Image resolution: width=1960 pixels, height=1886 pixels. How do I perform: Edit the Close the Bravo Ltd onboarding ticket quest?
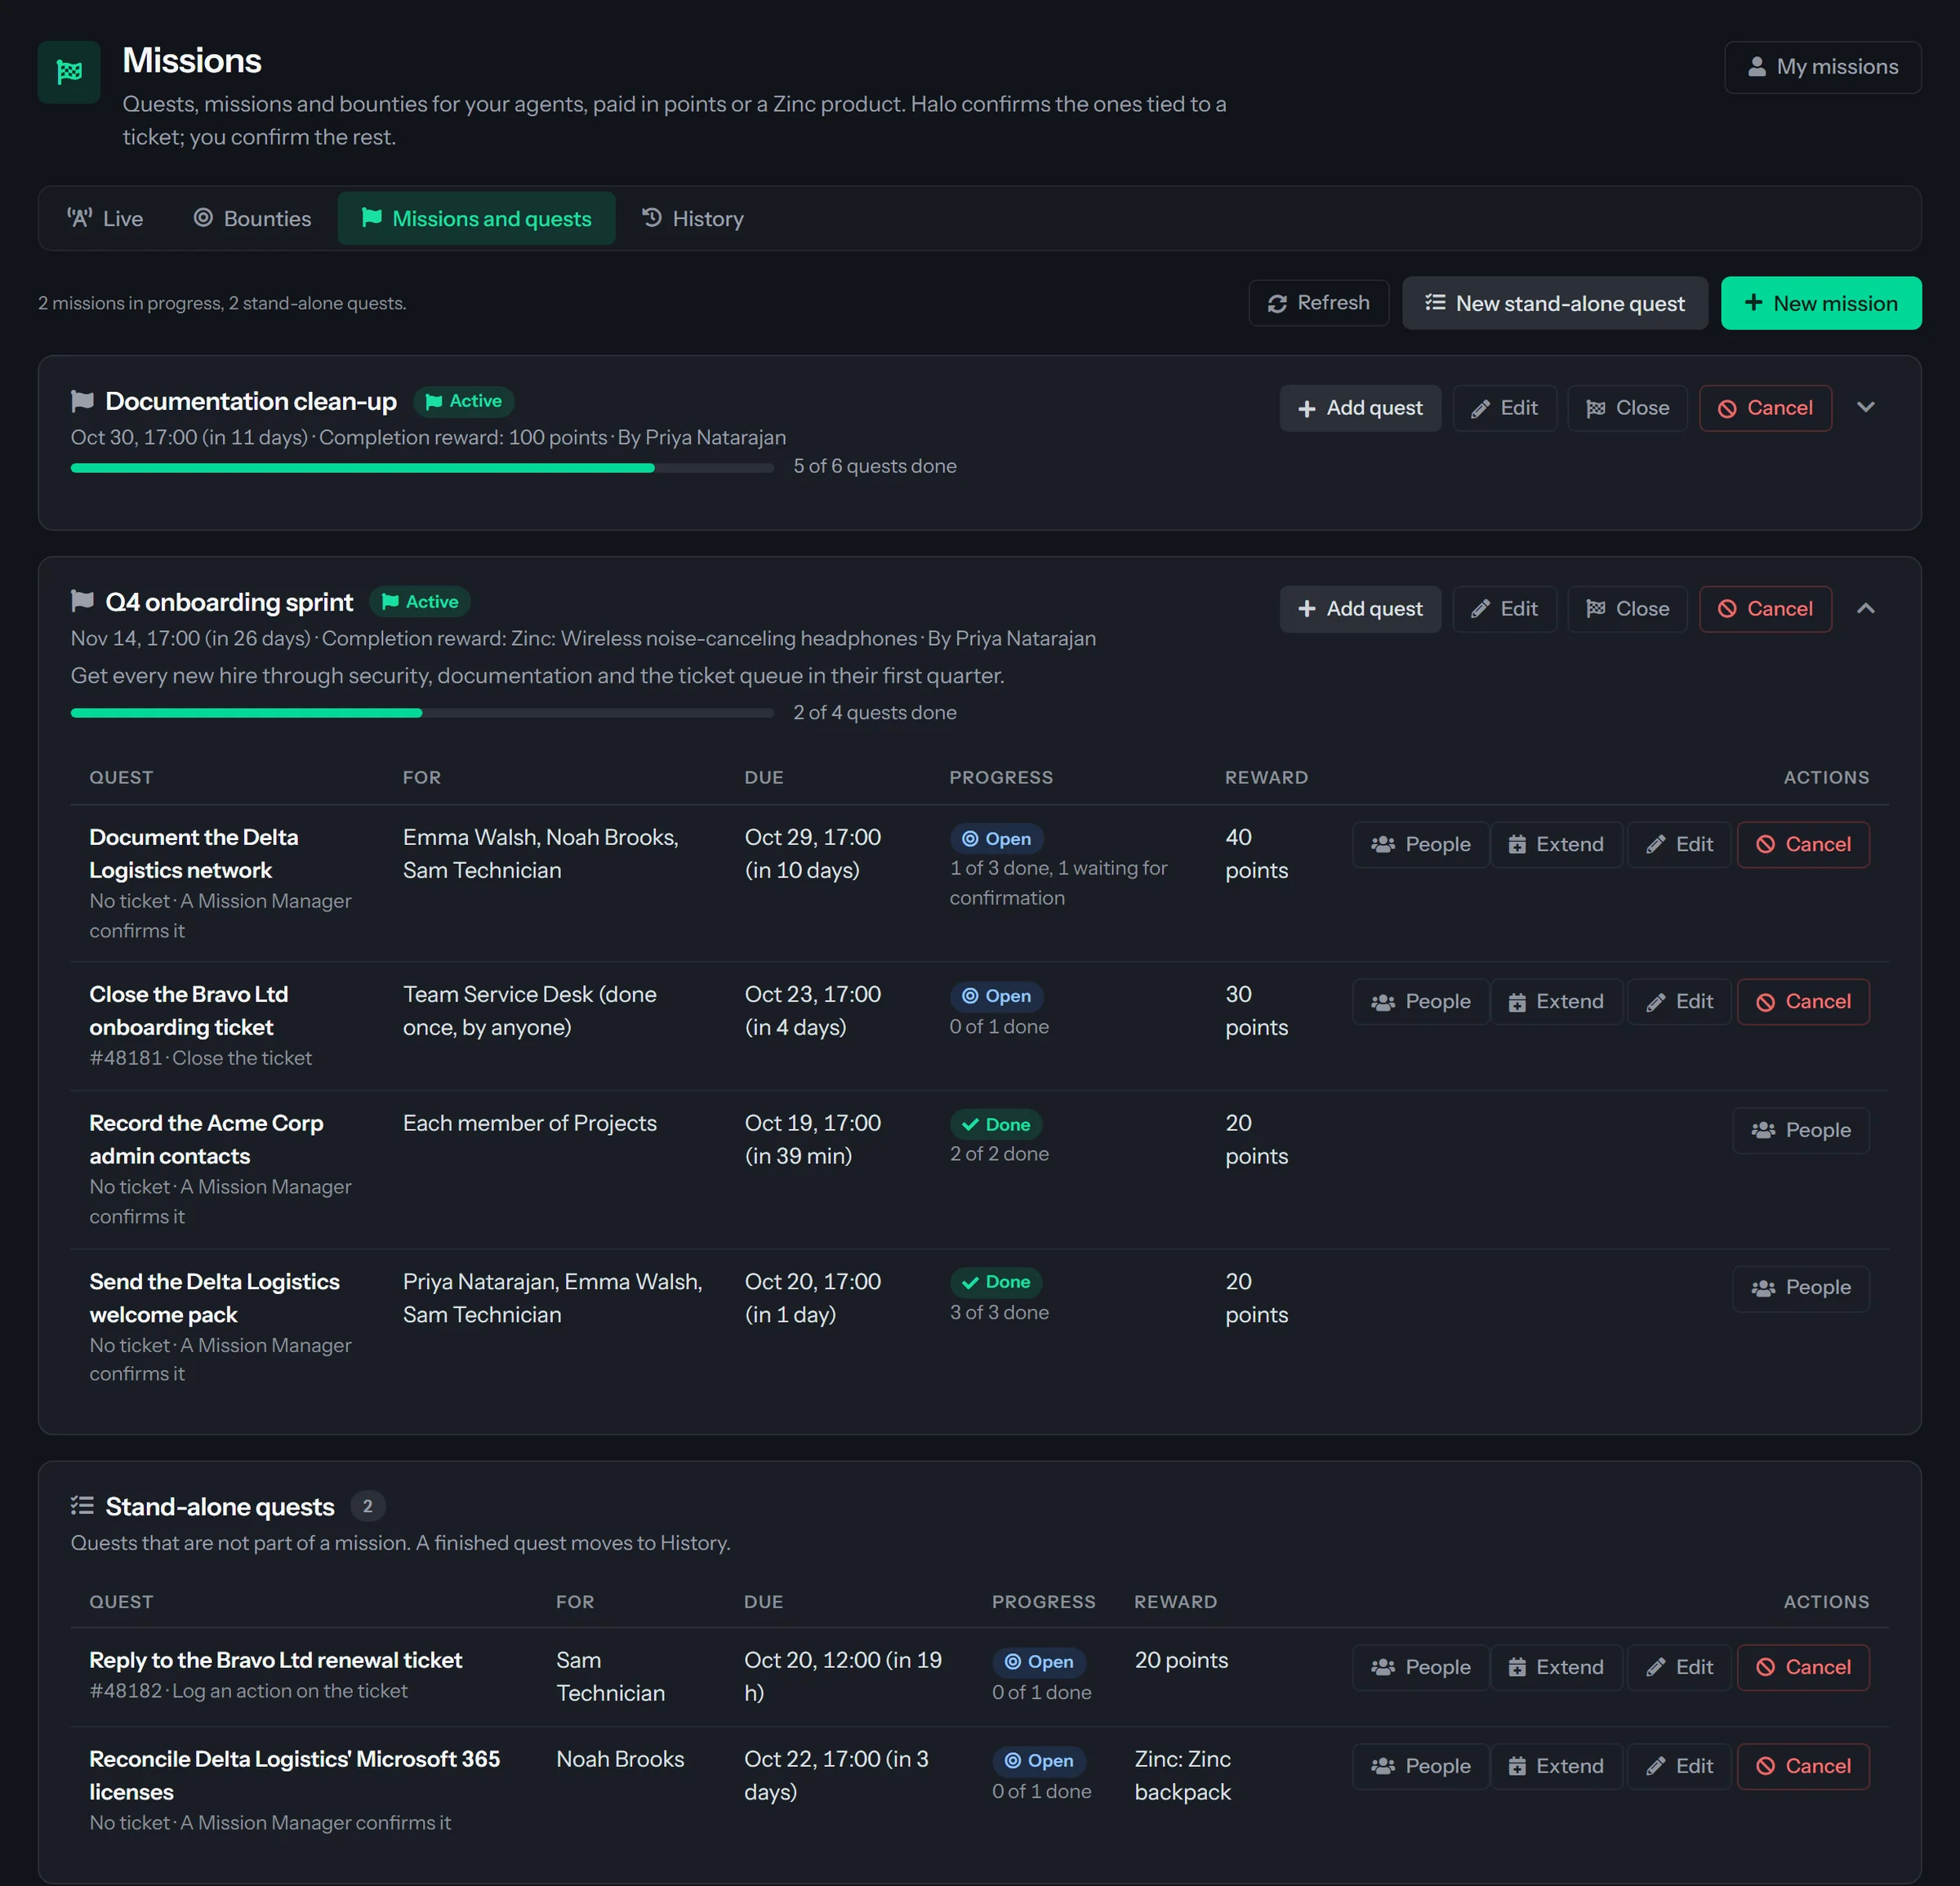point(1679,1002)
